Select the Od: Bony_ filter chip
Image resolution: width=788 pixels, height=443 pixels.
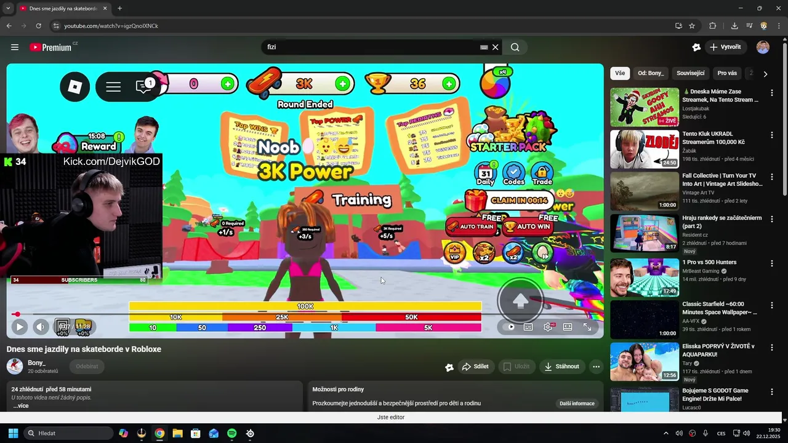651,73
